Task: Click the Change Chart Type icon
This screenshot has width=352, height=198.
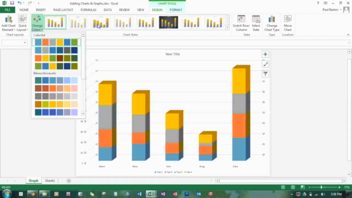Action: tap(272, 23)
